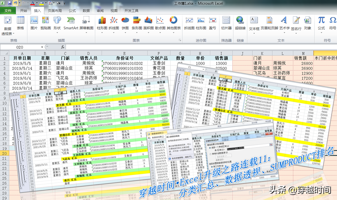This screenshot has width=337, height=200.
Task: Select cell E2 with 370600199901010202
Action: pyautogui.click(x=124, y=63)
